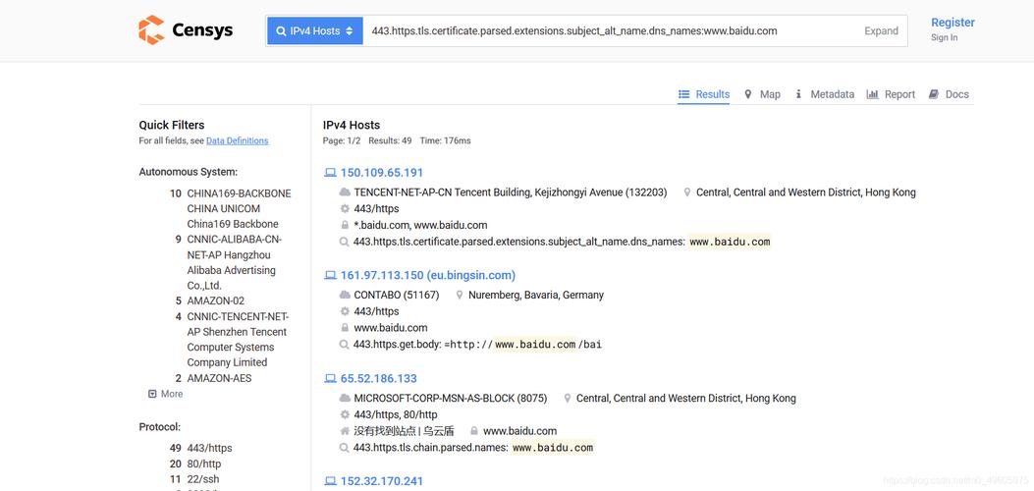Open the Sign In link
1034x491 pixels.
[945, 37]
